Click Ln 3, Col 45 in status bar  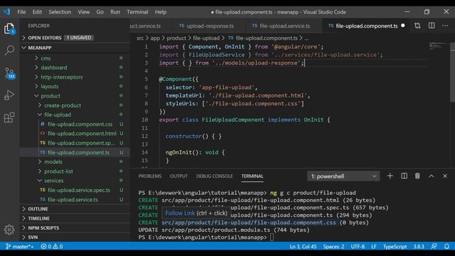point(303,247)
